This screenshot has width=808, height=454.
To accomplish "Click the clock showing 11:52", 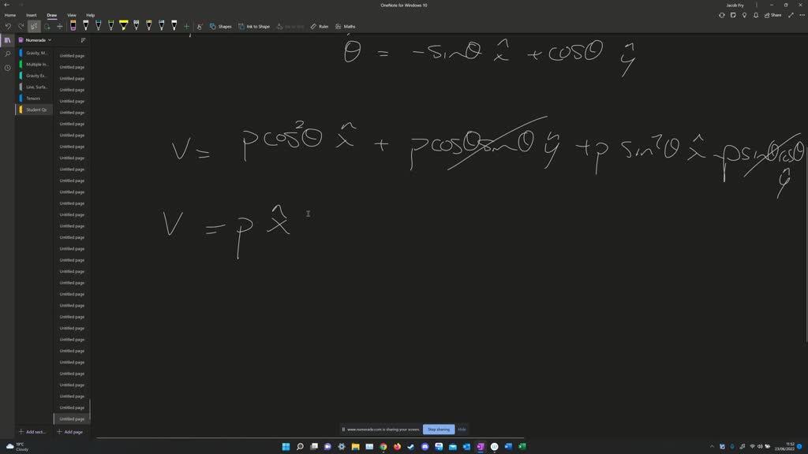I will click(x=784, y=446).
